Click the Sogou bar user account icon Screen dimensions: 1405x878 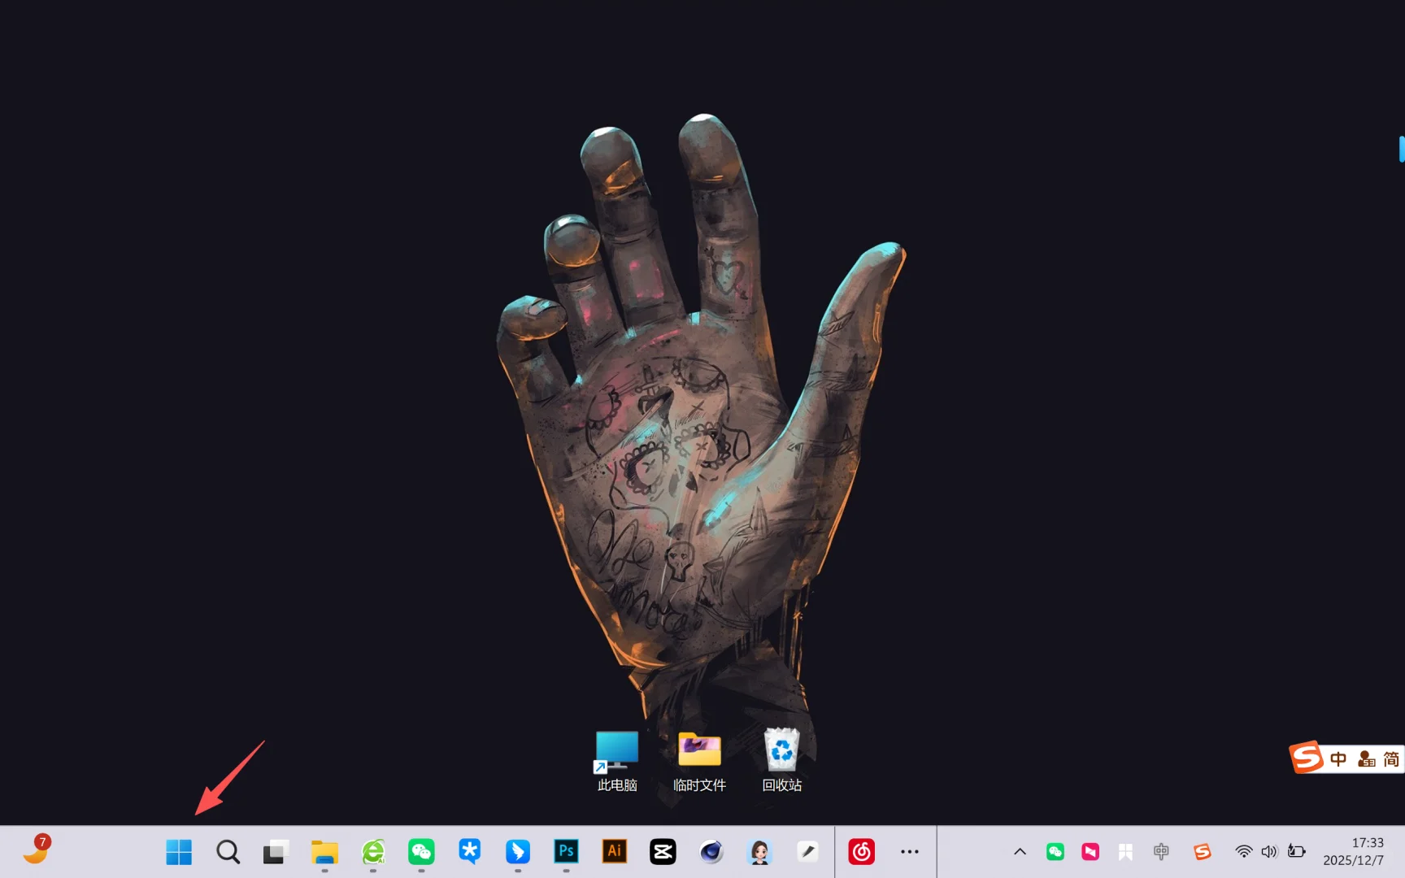(1367, 759)
